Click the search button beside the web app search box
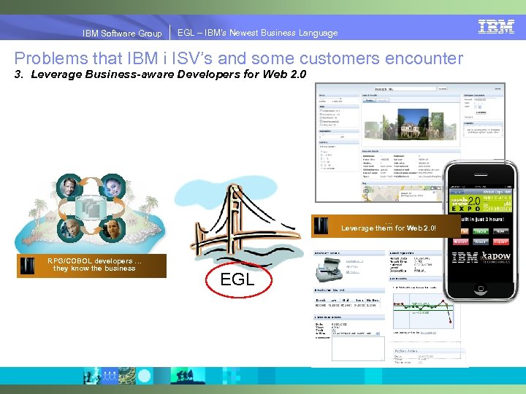Image resolution: width=526 pixels, height=394 pixels. pos(443,89)
